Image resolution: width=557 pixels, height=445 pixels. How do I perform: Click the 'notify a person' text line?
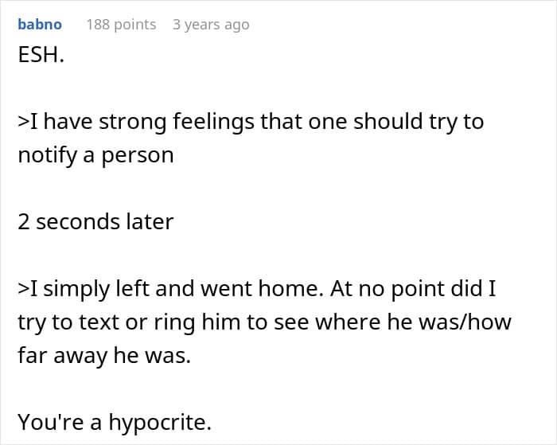pyautogui.click(x=96, y=155)
